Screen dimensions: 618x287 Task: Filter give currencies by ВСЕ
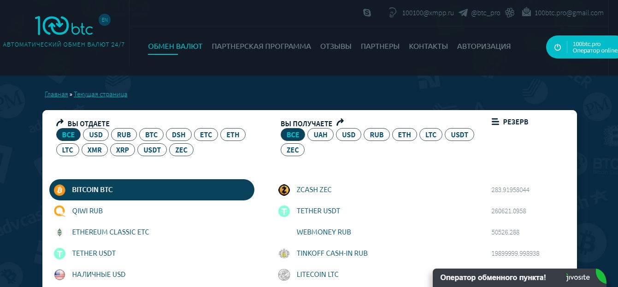click(68, 135)
